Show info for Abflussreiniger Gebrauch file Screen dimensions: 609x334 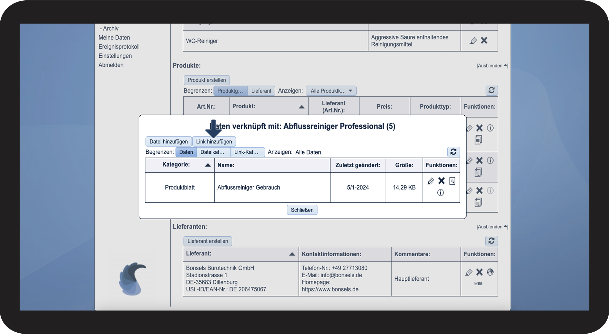click(440, 193)
